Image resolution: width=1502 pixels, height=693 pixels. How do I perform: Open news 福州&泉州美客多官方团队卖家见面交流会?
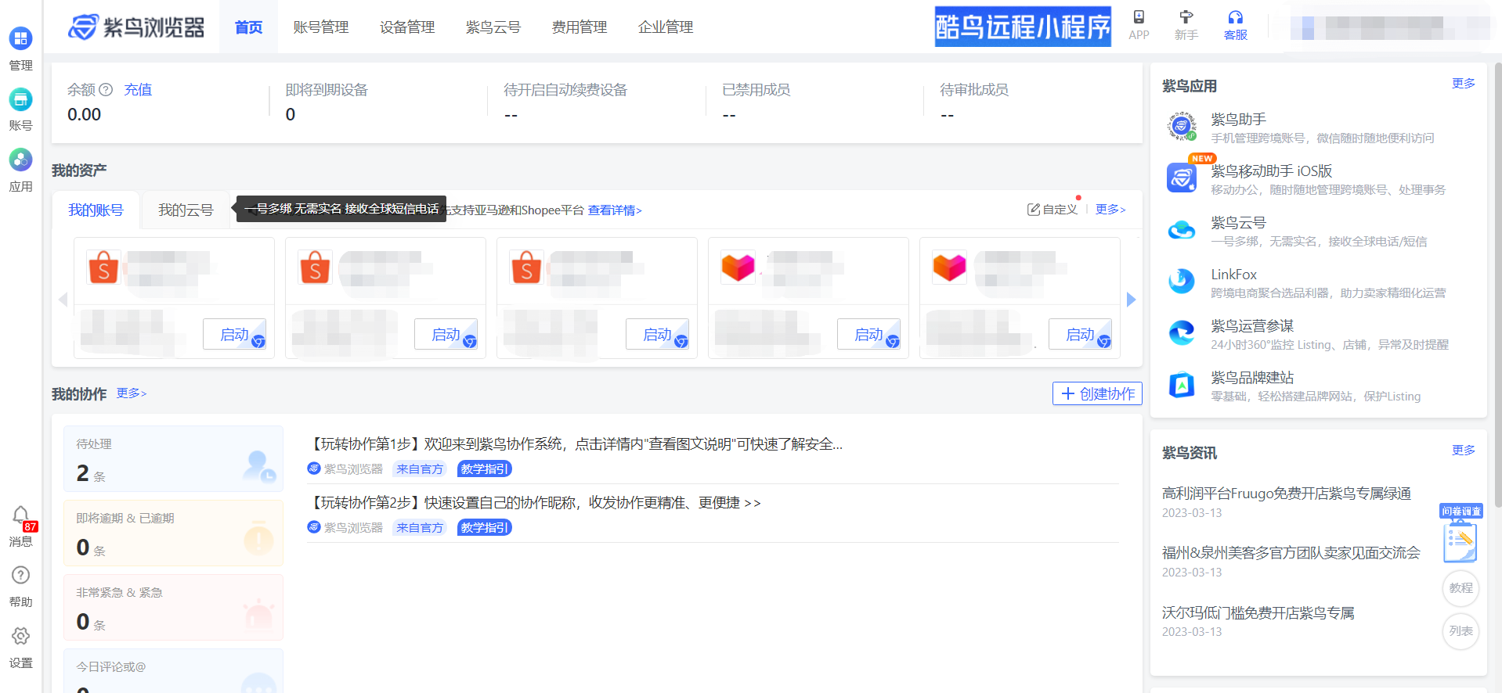coord(1291,553)
